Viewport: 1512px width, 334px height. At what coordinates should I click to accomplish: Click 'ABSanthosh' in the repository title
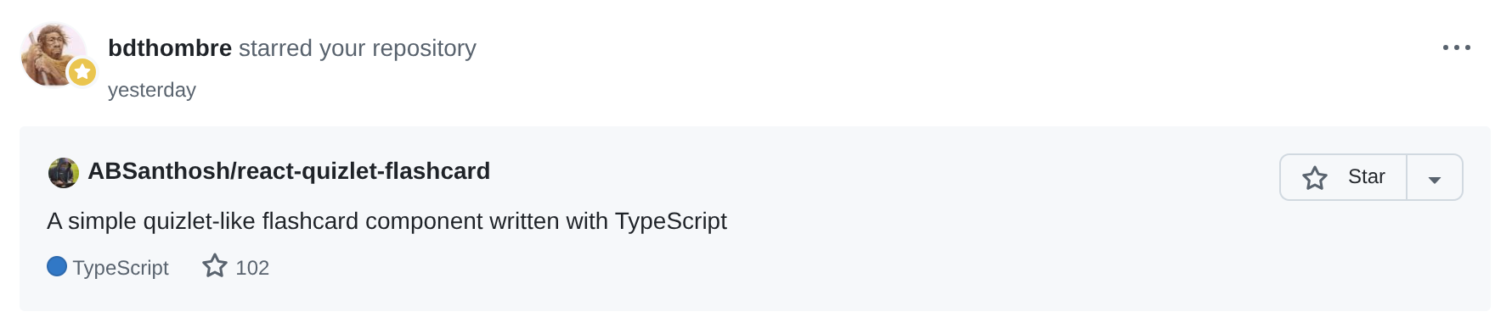coord(158,171)
